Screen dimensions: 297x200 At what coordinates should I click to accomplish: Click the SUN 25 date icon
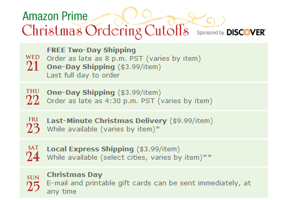33,183
